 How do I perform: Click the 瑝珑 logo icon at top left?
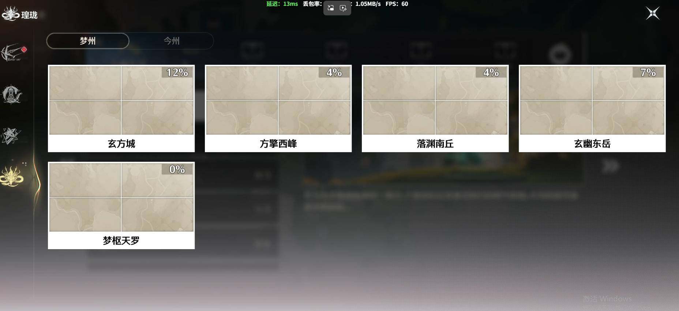pyautogui.click(x=10, y=14)
